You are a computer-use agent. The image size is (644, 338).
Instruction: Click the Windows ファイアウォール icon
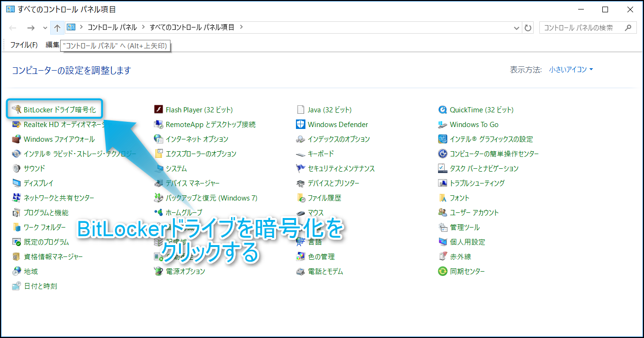pyautogui.click(x=17, y=139)
